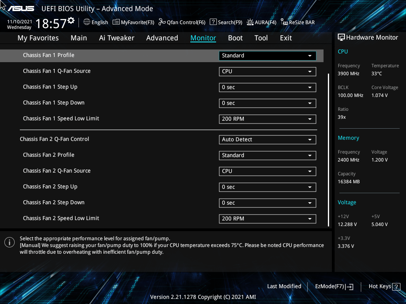Open Search(F9) question mark icon
The width and height of the screenshot is (406, 304).
click(213, 22)
